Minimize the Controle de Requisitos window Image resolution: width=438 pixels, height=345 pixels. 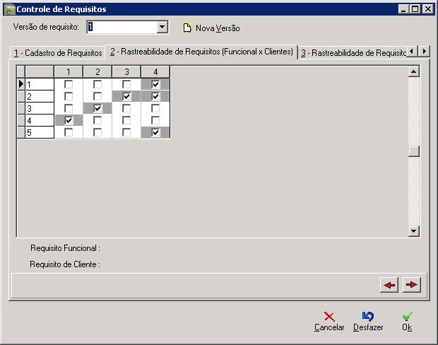(x=403, y=9)
